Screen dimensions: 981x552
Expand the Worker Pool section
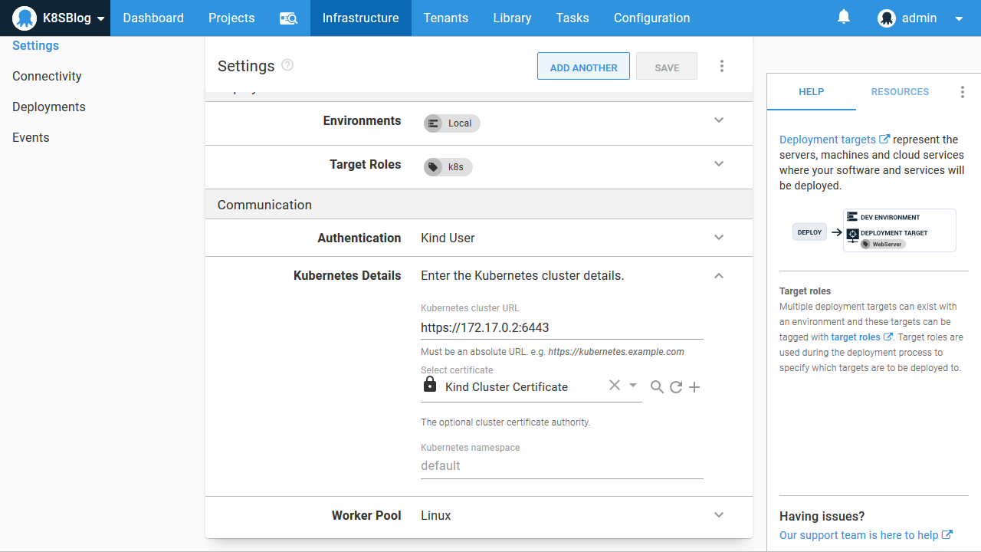click(x=719, y=515)
